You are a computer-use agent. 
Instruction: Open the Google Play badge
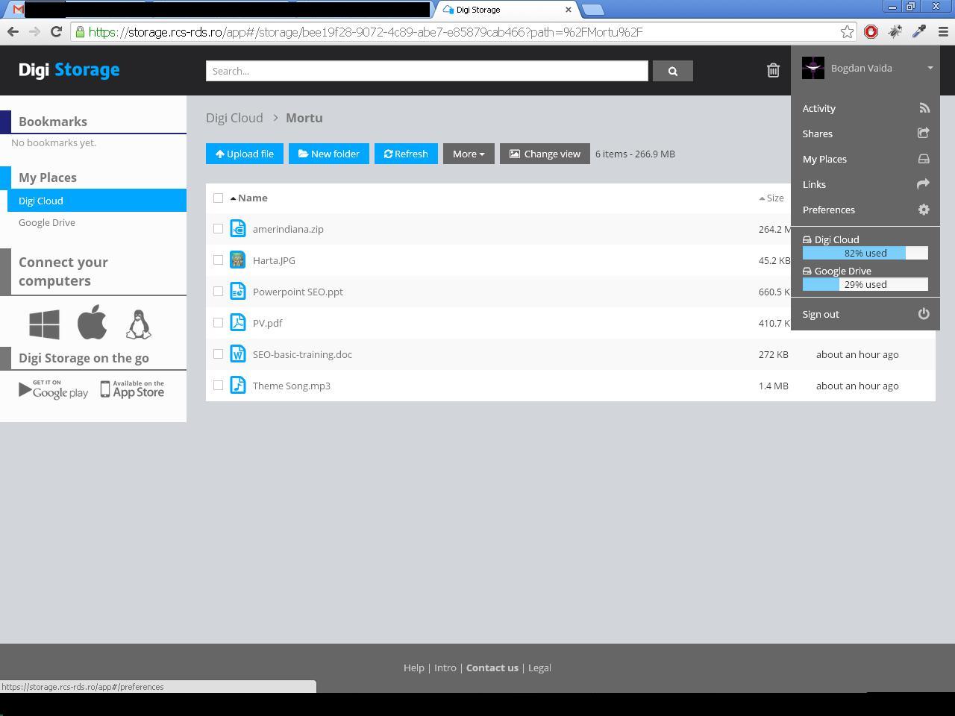pyautogui.click(x=53, y=389)
